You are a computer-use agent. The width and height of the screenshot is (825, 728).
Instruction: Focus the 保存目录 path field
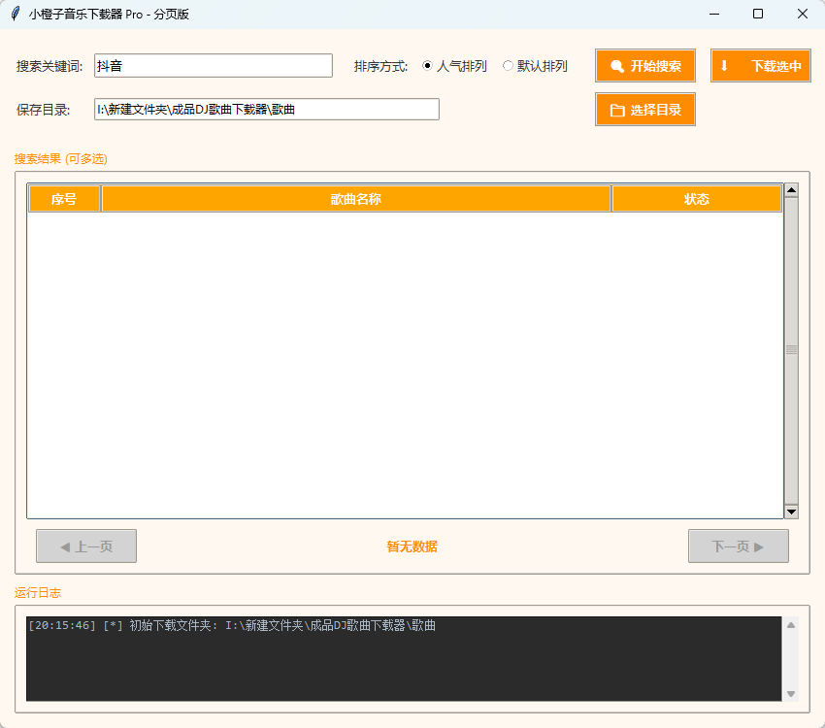pyautogui.click(x=267, y=110)
